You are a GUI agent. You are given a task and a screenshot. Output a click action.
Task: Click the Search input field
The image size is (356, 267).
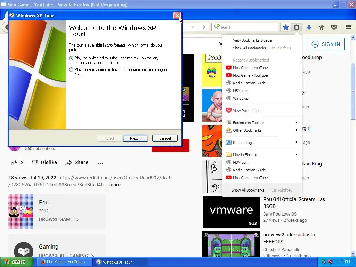click(x=245, y=27)
